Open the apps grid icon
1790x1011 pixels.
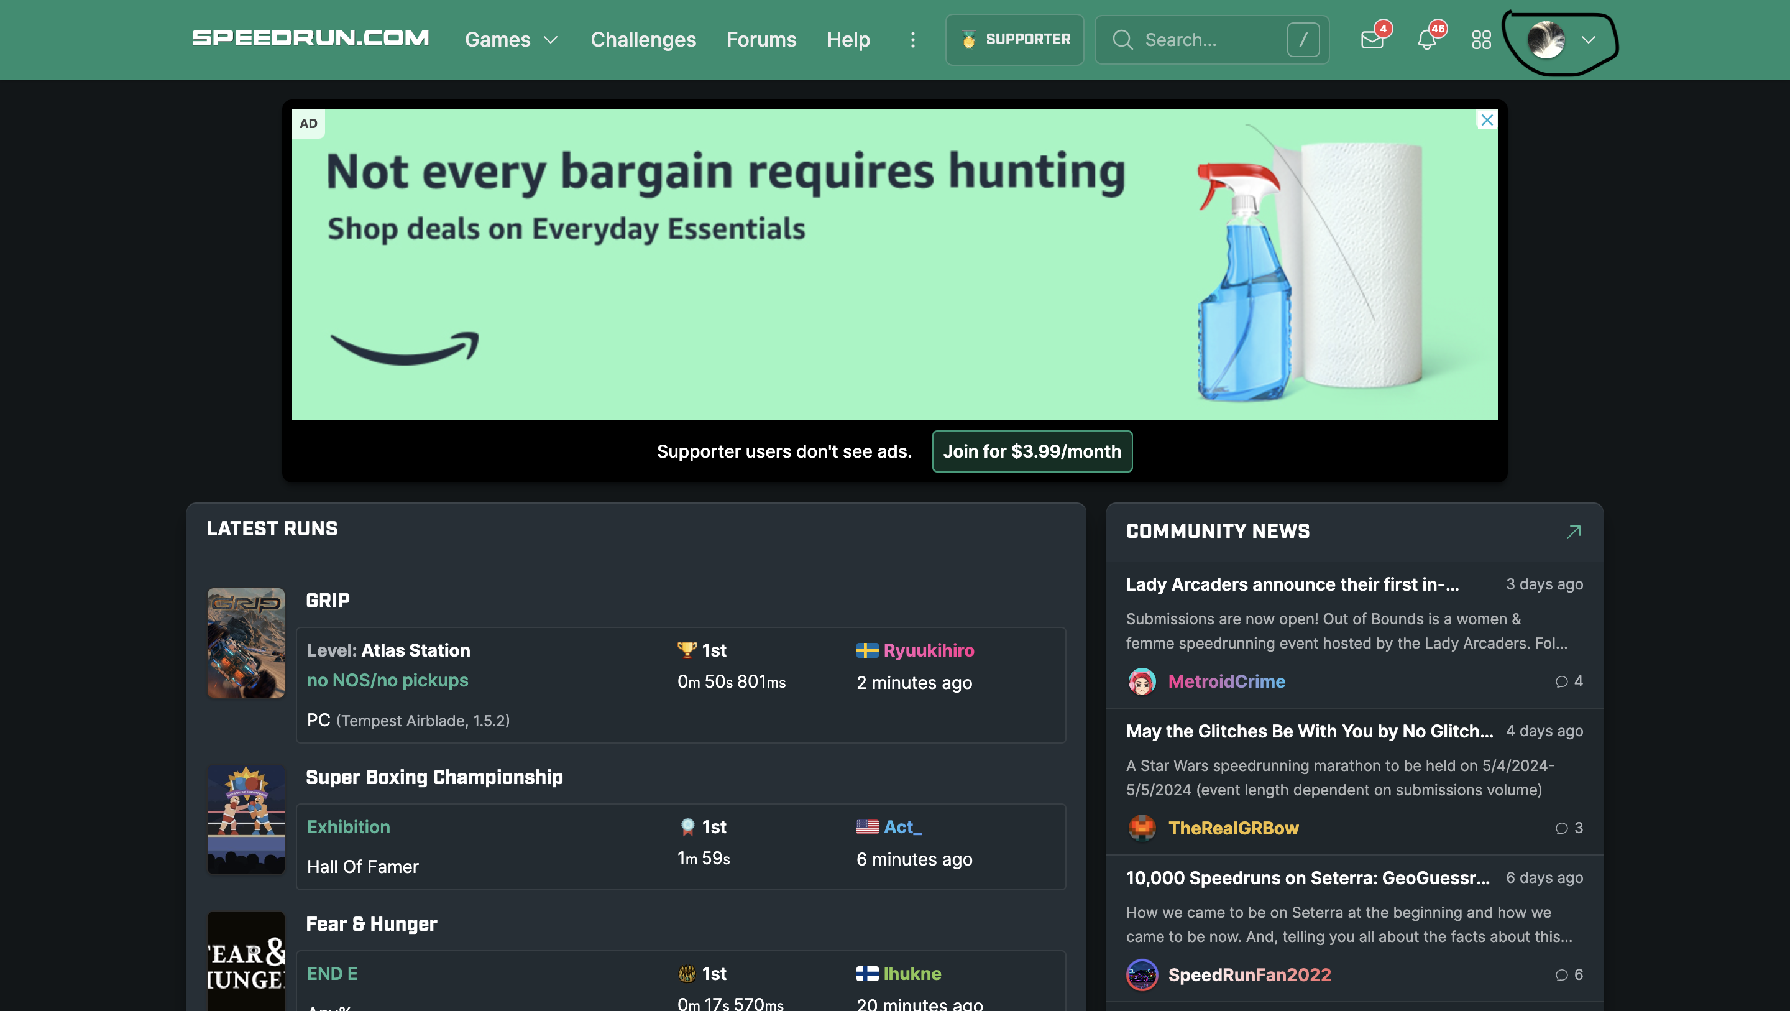(x=1480, y=40)
